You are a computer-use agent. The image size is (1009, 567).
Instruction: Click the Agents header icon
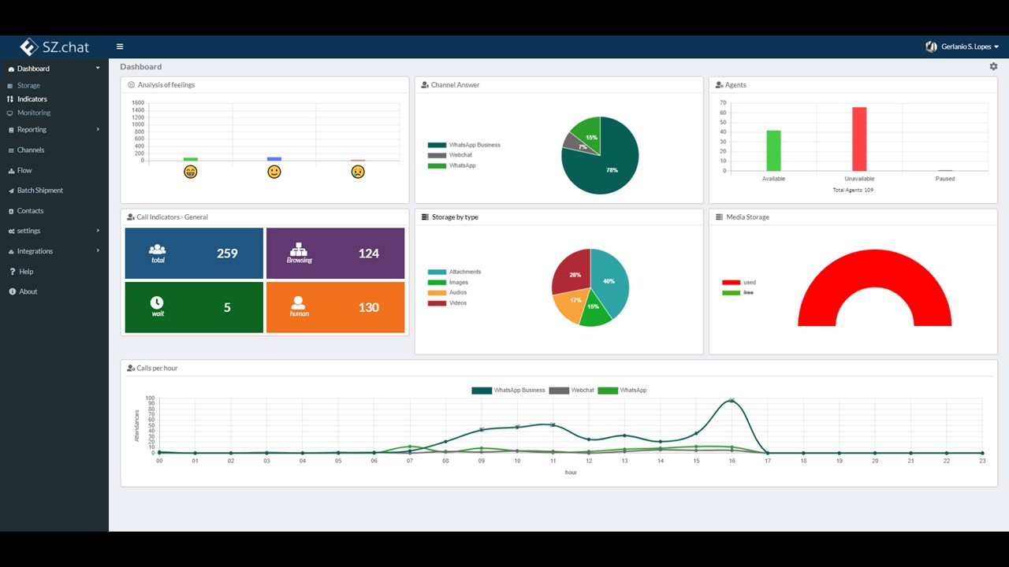(x=720, y=85)
